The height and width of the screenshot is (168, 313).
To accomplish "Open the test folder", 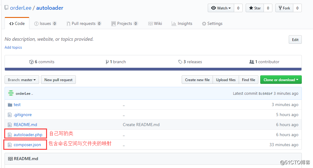I will pos(17,105).
